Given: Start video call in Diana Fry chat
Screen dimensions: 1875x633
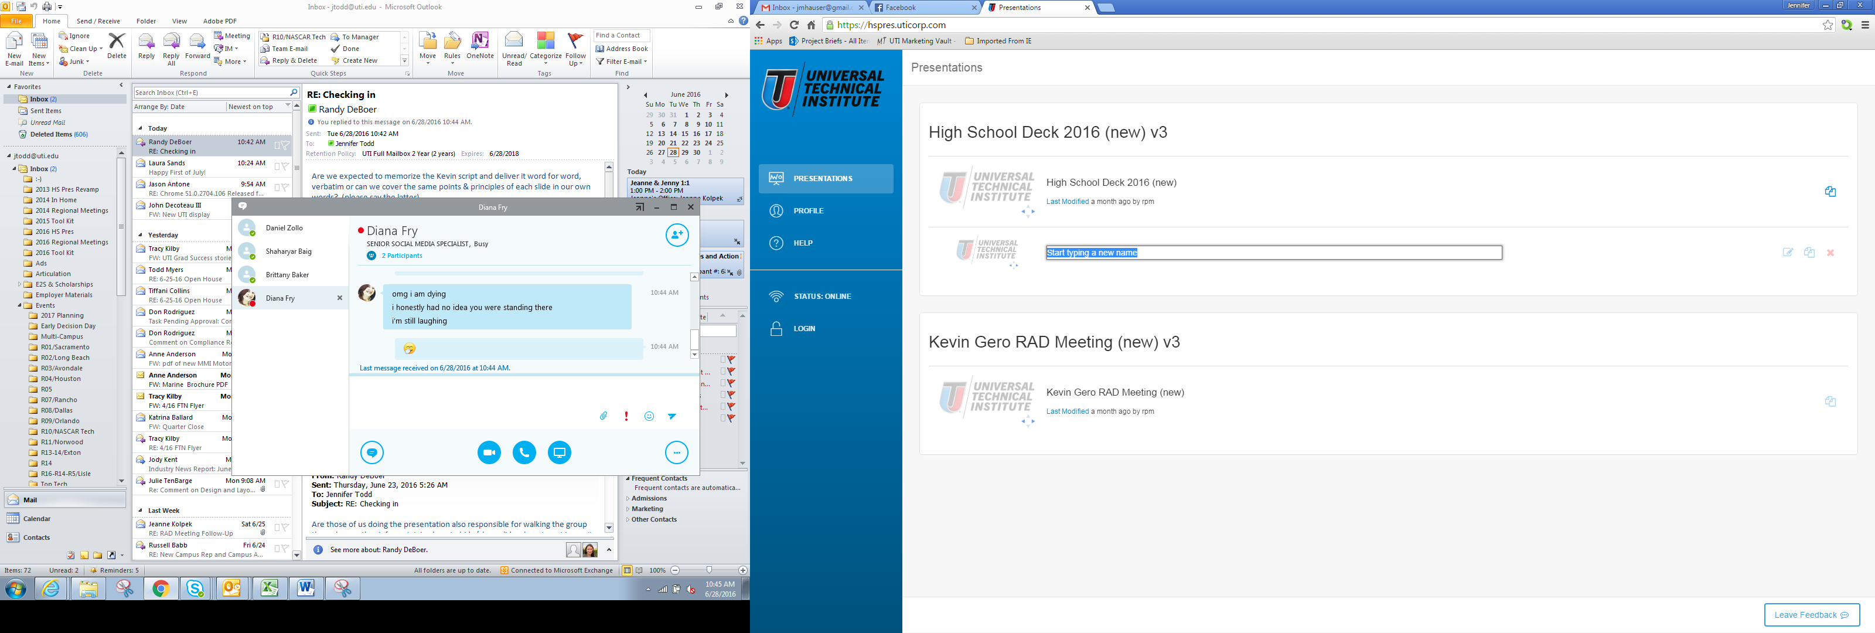Looking at the screenshot, I should pyautogui.click(x=489, y=452).
